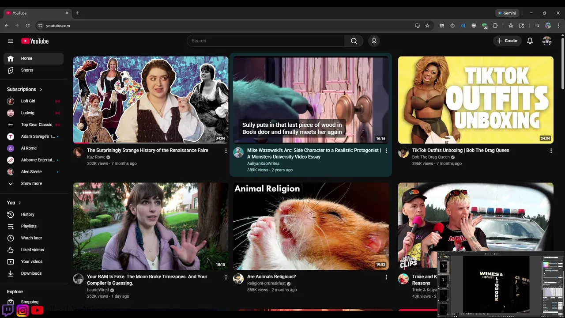Click the shield extension icon in toolbar
Viewport: 565px width, 318px height.
(x=474, y=26)
